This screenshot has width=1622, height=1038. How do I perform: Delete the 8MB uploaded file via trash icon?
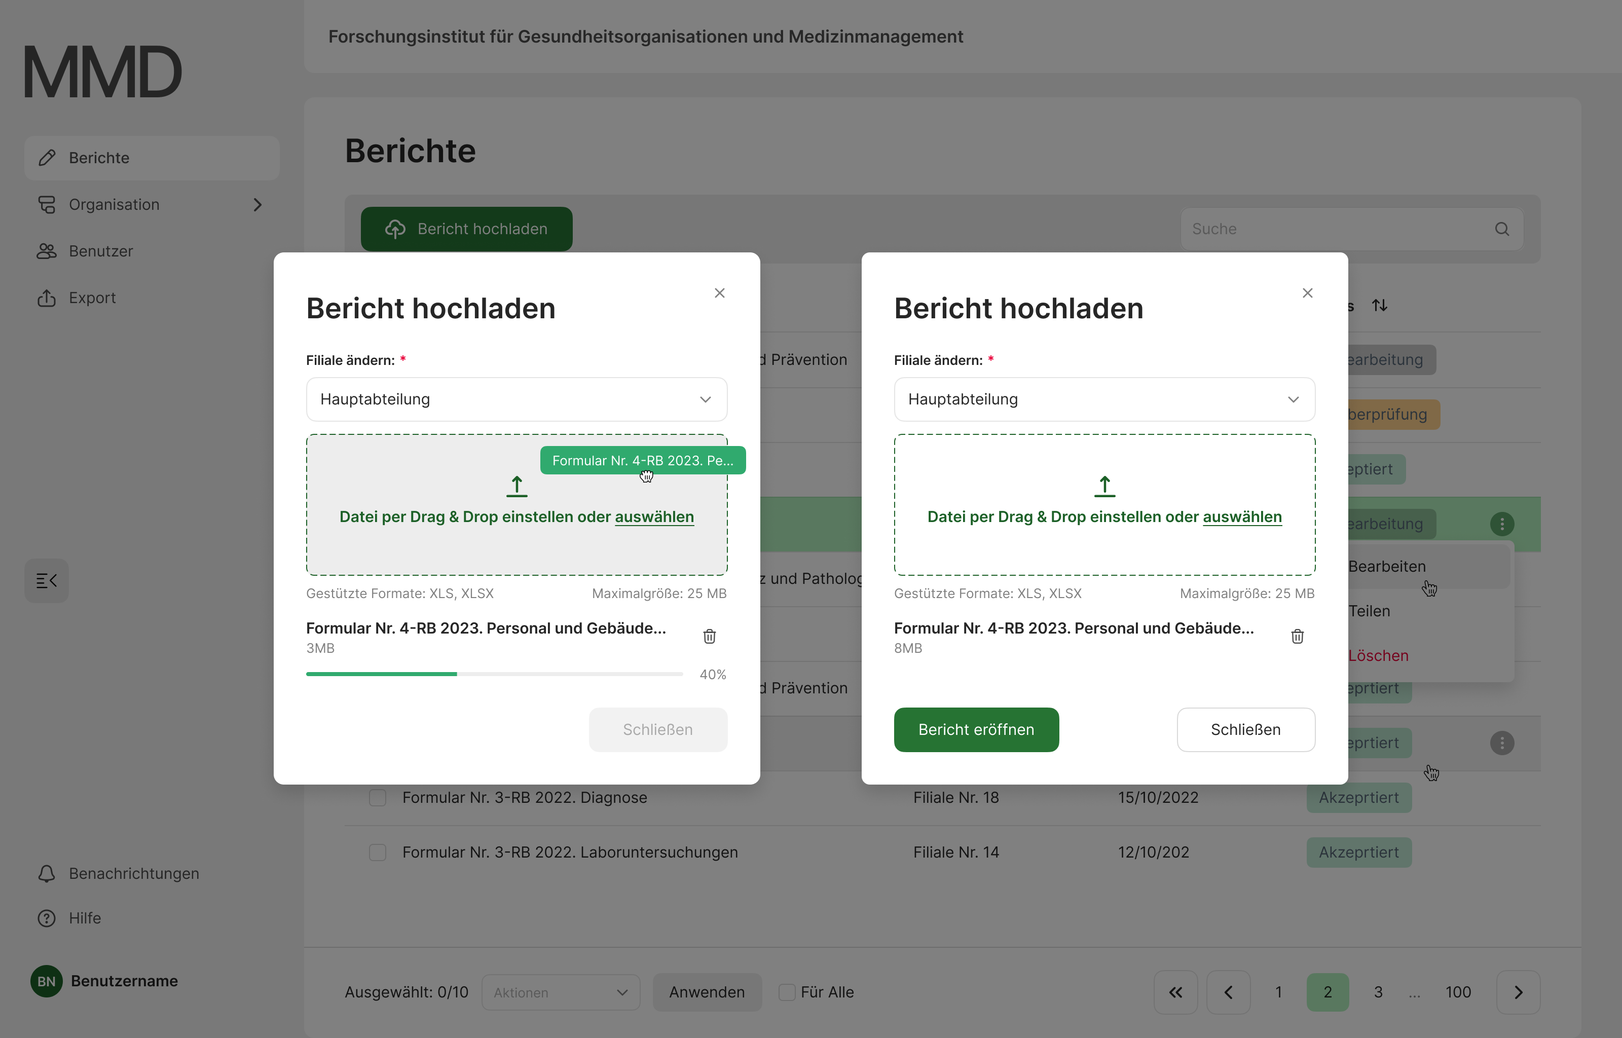[x=1297, y=636]
